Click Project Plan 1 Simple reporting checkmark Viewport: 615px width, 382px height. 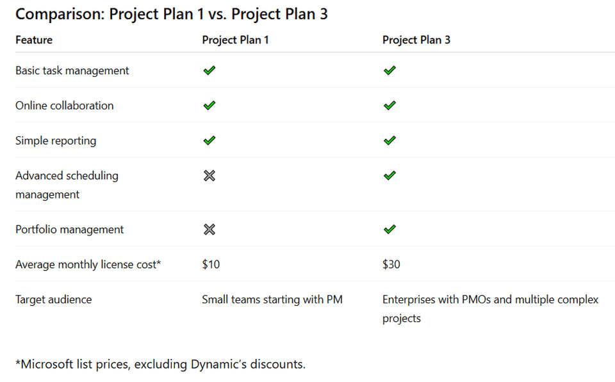point(209,140)
